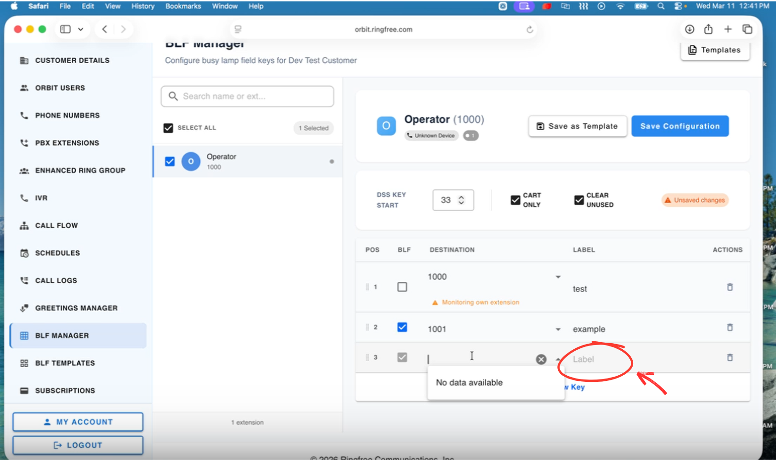Open the BLF Templates sidebar item
Viewport: 776px width, 461px height.
(x=65, y=363)
